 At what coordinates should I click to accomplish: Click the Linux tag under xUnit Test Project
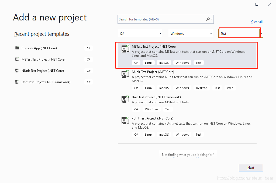(149, 135)
